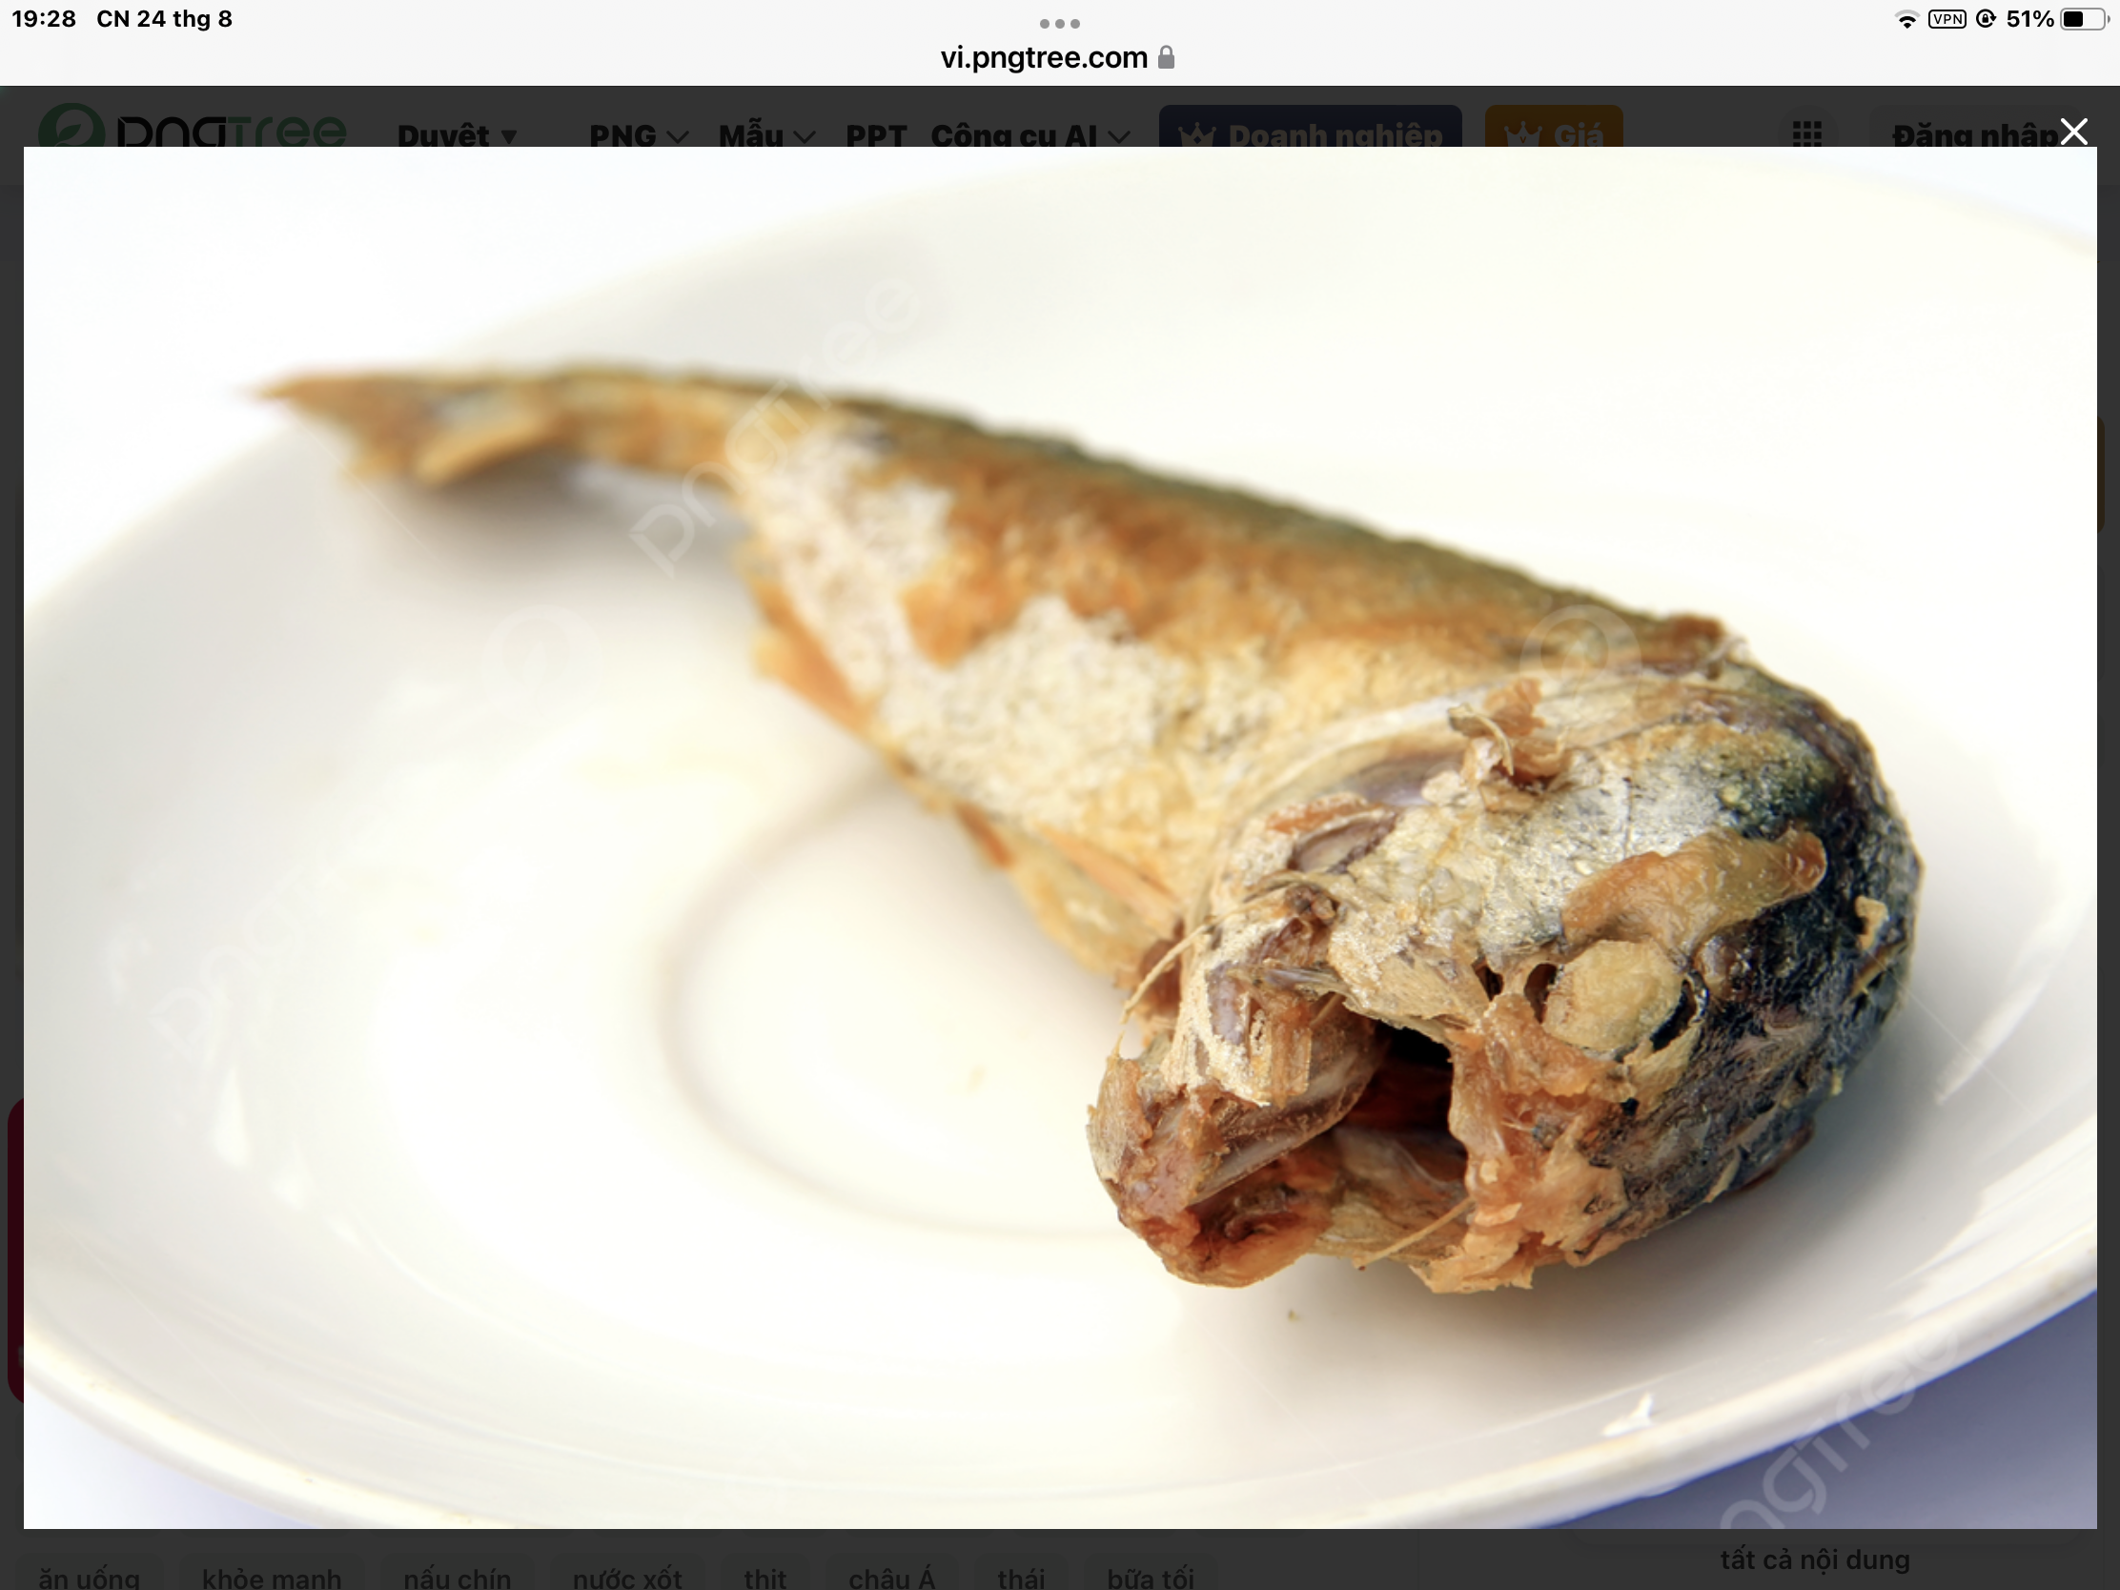
Task: Expand the PNG menu
Action: click(x=638, y=135)
